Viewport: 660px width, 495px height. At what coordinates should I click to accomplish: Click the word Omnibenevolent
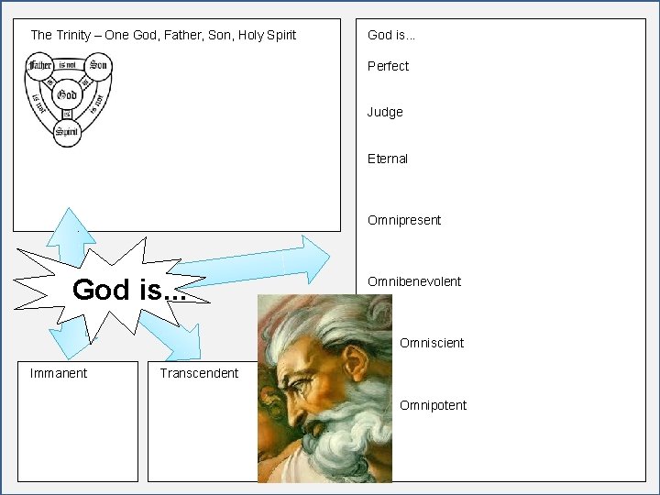pos(414,281)
